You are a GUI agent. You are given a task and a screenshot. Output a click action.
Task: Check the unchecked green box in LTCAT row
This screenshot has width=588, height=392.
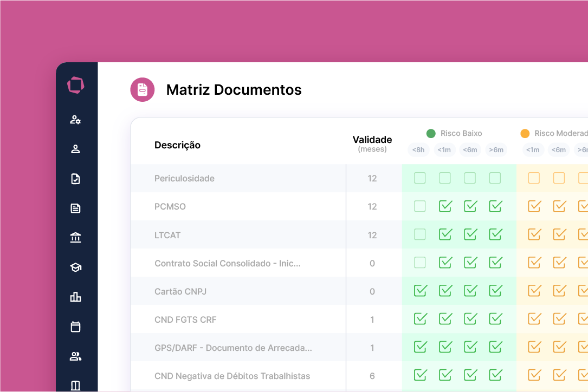click(x=419, y=234)
